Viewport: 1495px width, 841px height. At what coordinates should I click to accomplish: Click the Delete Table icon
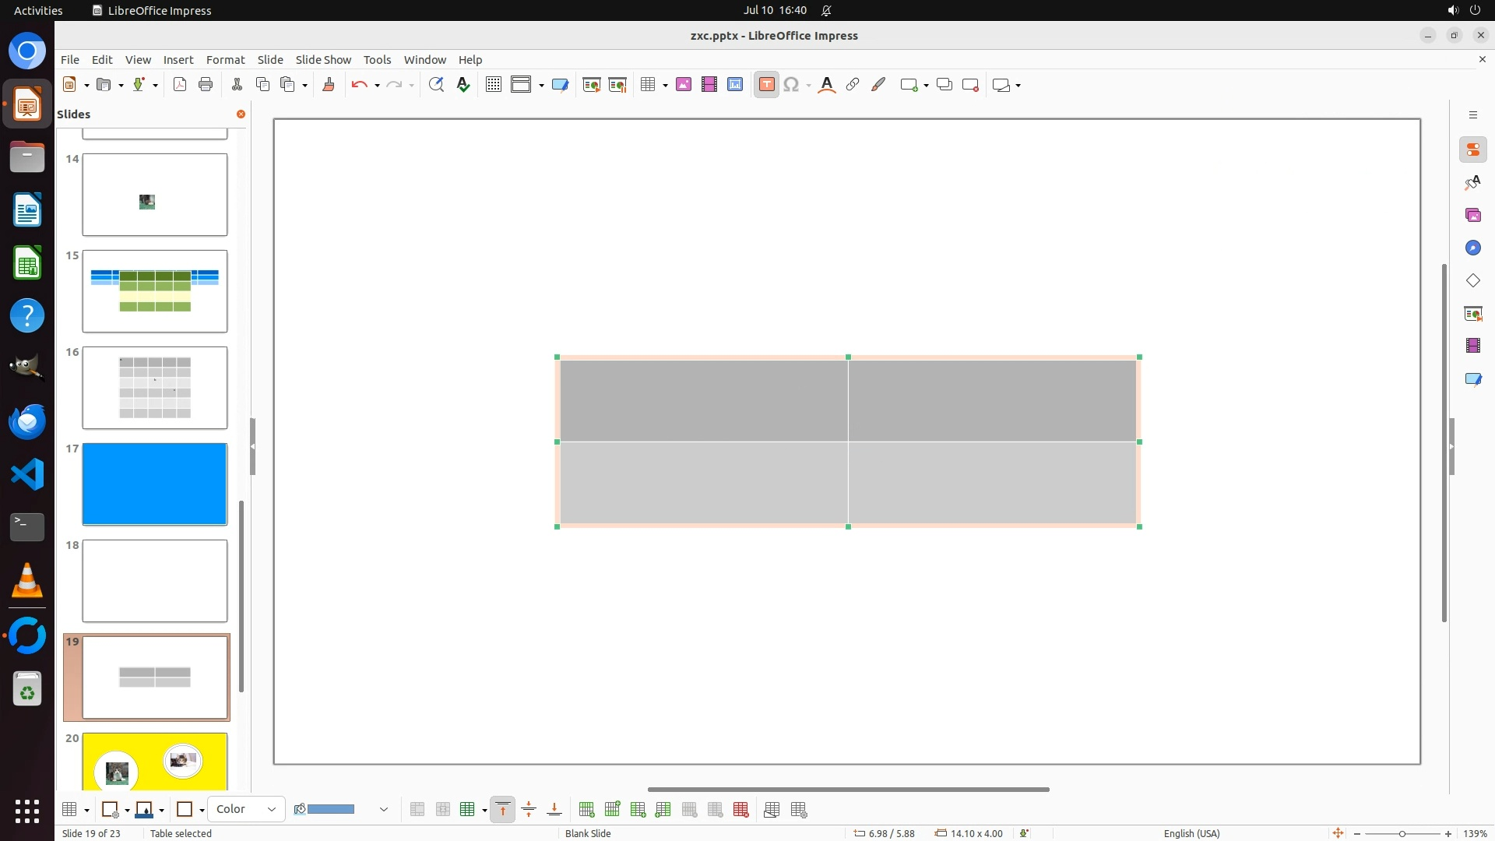point(740,810)
